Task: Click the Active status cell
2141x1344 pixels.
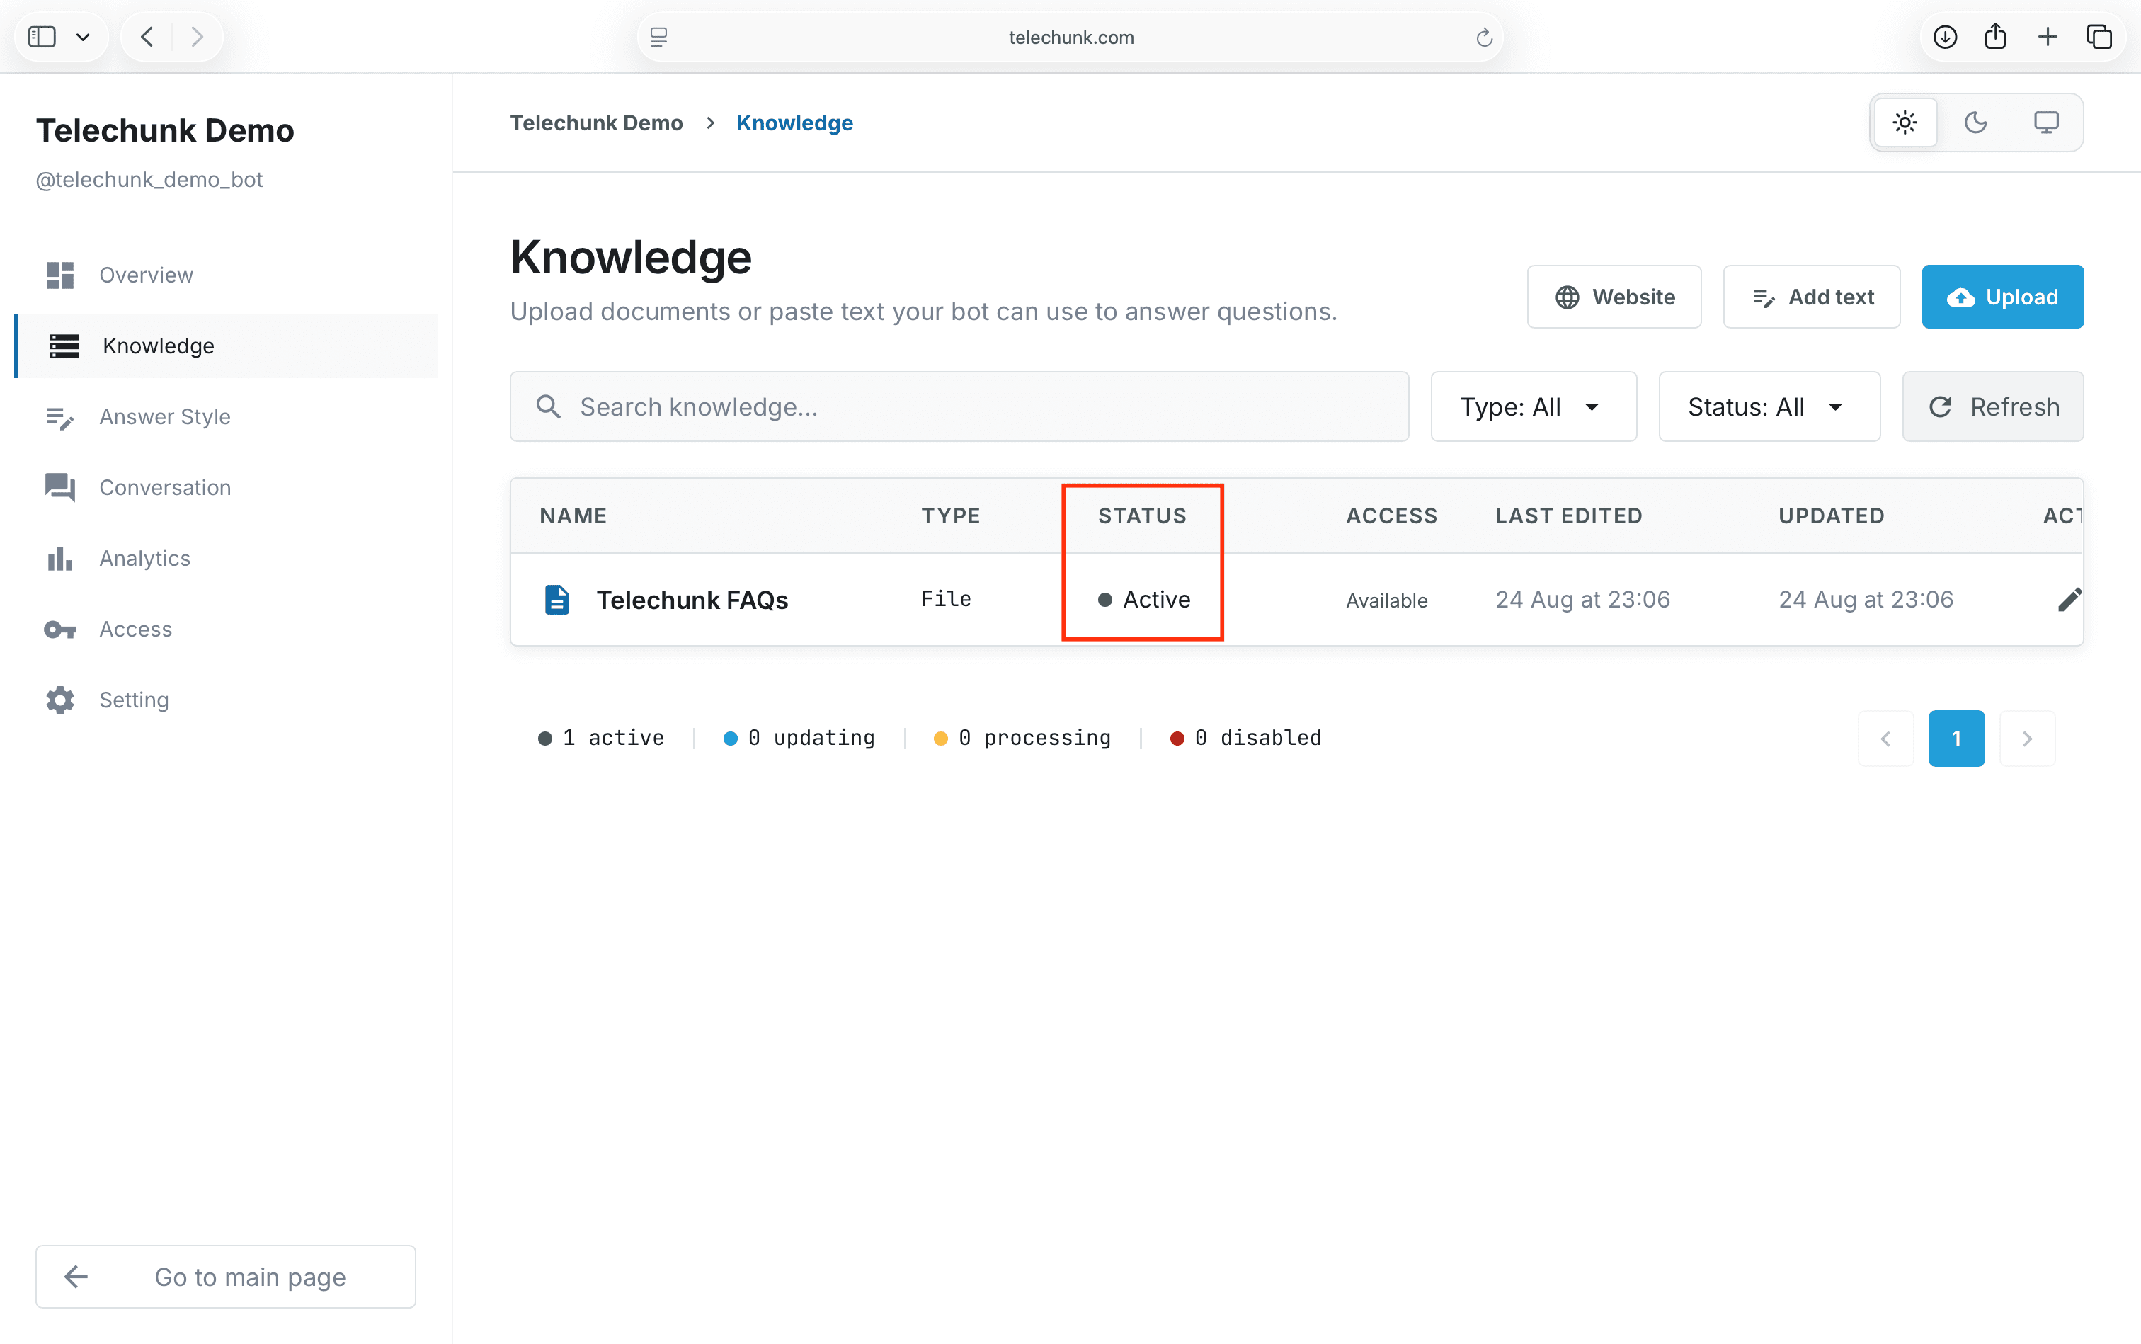Action: click(x=1144, y=599)
